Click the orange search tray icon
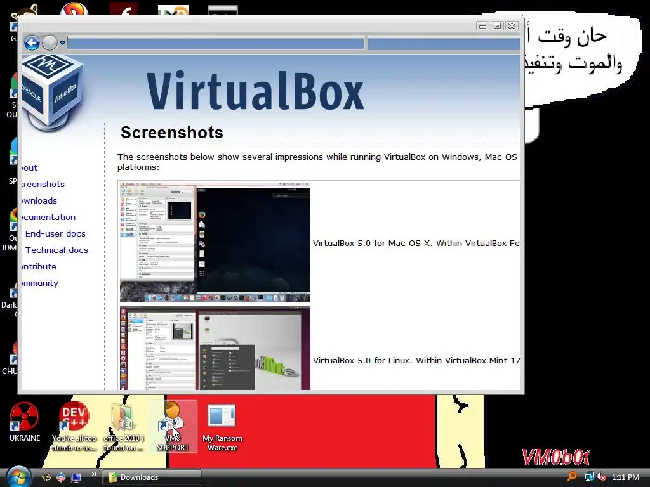Screen dimensions: 650x487 click(x=572, y=477)
